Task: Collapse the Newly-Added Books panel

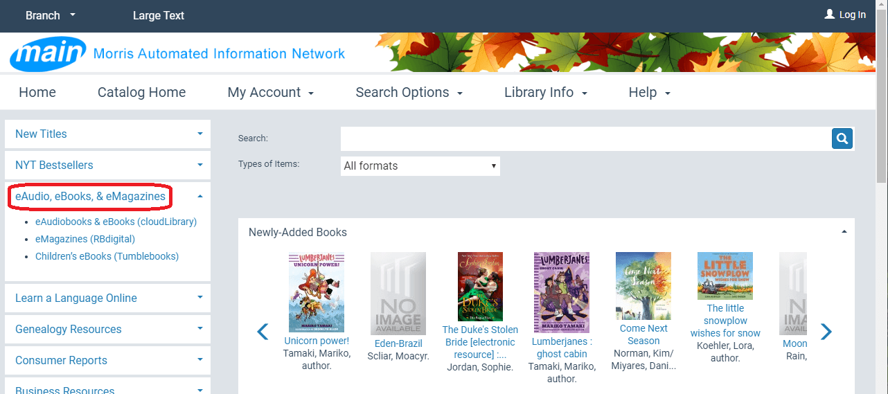Action: click(844, 232)
